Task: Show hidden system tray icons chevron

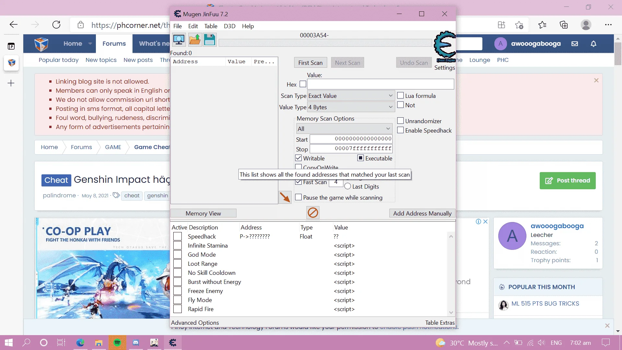Action: point(507,343)
